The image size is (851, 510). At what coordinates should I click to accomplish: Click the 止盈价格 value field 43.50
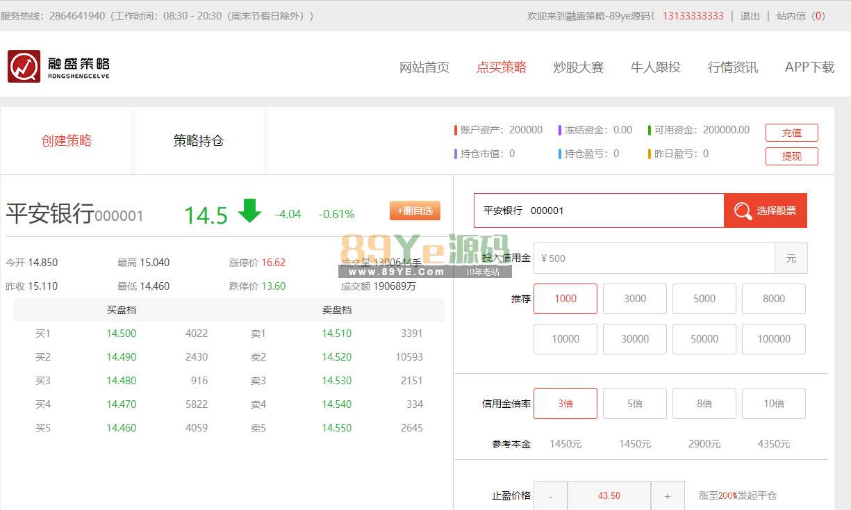click(x=609, y=496)
